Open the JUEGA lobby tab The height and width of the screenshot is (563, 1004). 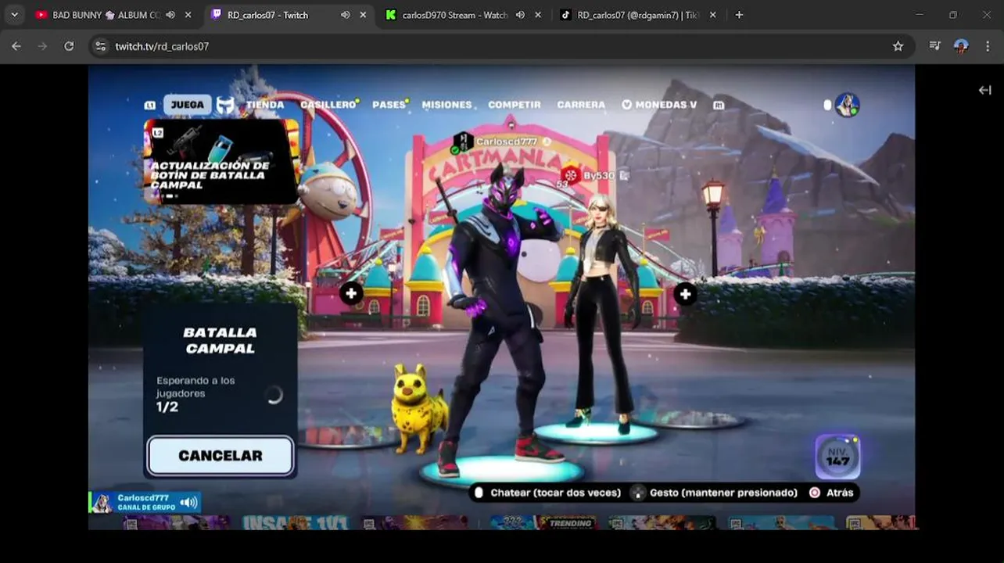point(187,105)
